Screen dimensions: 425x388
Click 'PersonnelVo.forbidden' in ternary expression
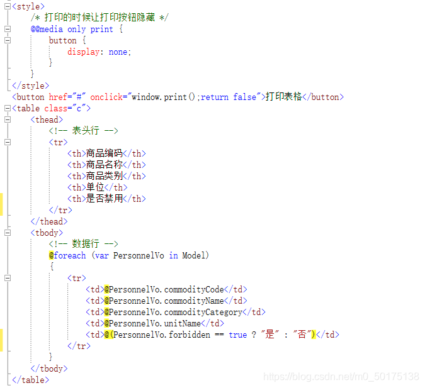point(162,335)
